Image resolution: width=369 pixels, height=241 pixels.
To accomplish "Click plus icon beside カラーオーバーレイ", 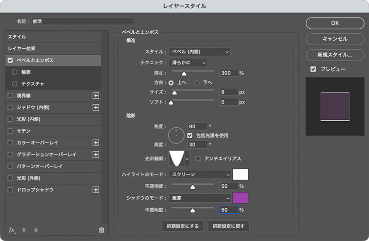I will pyautogui.click(x=96, y=143).
